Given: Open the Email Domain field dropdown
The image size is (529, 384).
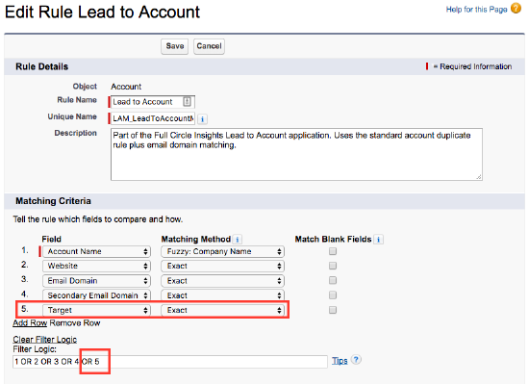Looking at the screenshot, I should [96, 281].
